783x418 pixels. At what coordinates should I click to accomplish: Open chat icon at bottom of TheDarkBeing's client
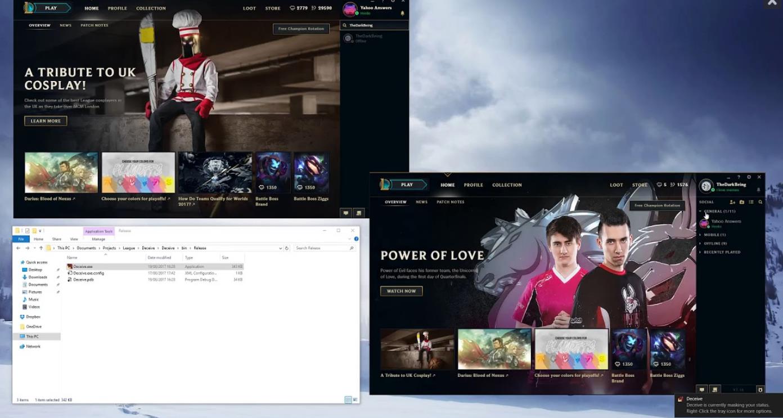coord(701,389)
